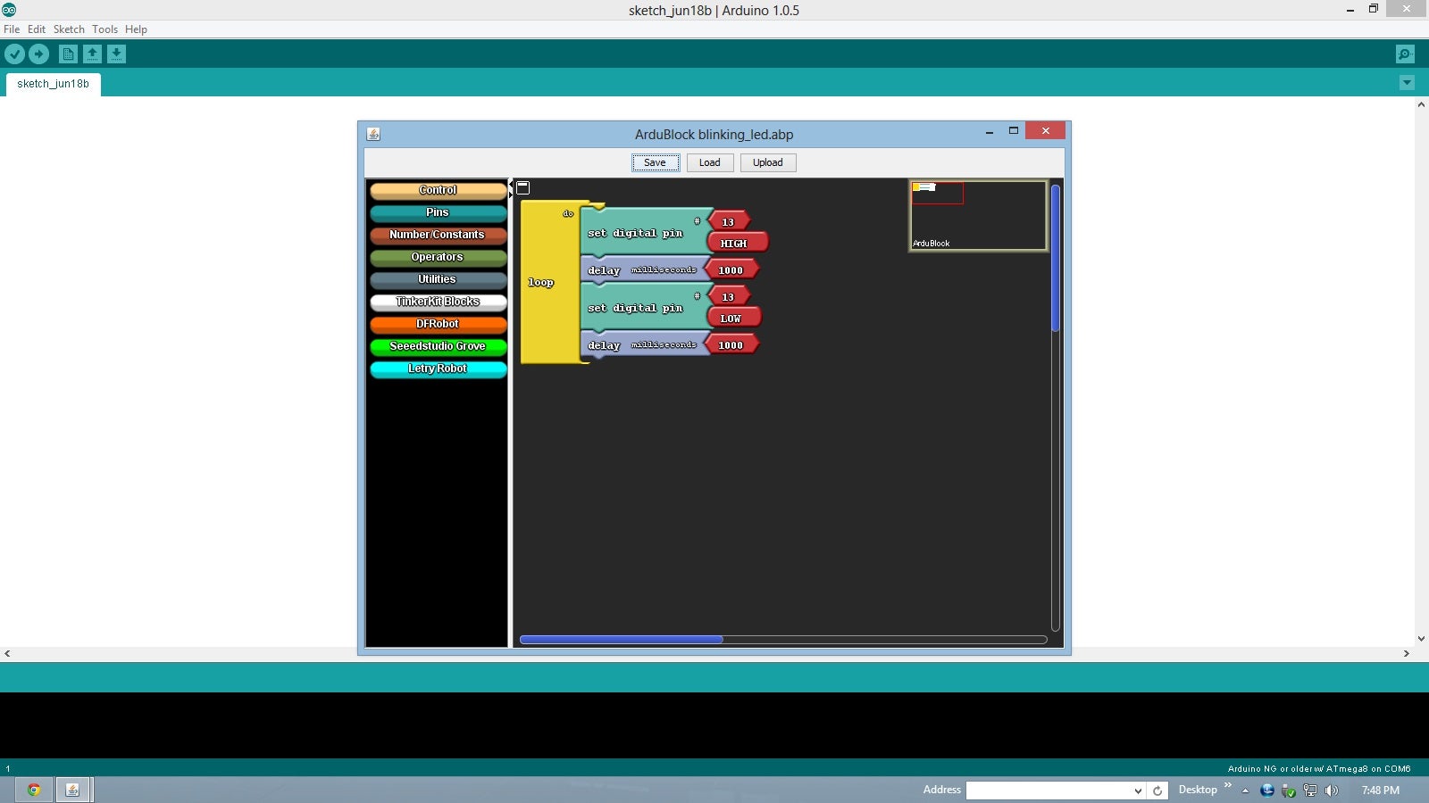
Task: Click the Save sketch toolbar icon
Action: click(x=116, y=54)
